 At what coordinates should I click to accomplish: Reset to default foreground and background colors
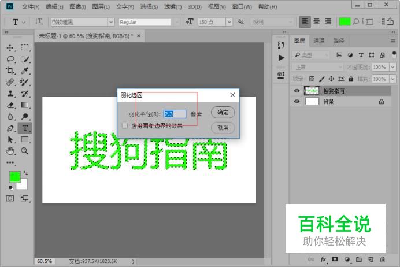11,188
